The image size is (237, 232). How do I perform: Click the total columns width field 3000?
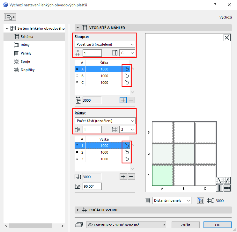[x=92, y=100]
